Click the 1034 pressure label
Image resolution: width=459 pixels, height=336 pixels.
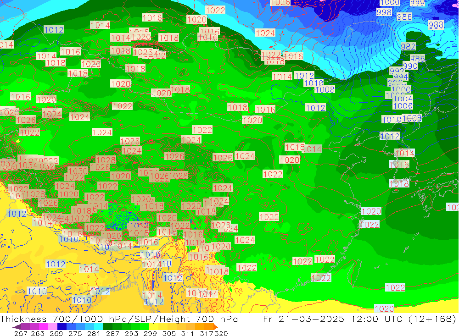(28, 166)
